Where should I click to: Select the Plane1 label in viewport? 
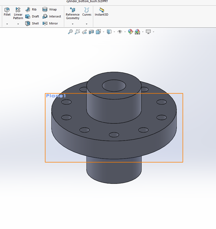[56, 96]
